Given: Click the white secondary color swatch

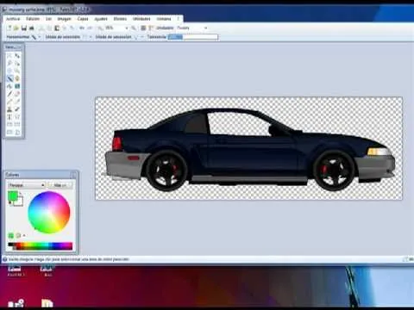Looking at the screenshot, I should [20, 202].
